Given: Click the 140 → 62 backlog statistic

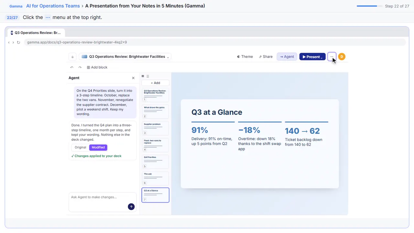Looking at the screenshot, I should [x=302, y=131].
